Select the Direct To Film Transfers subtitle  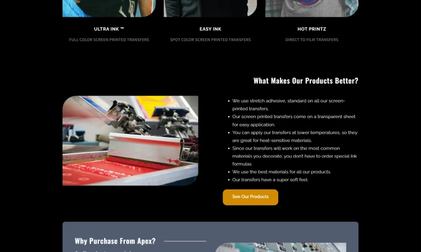[312, 39]
